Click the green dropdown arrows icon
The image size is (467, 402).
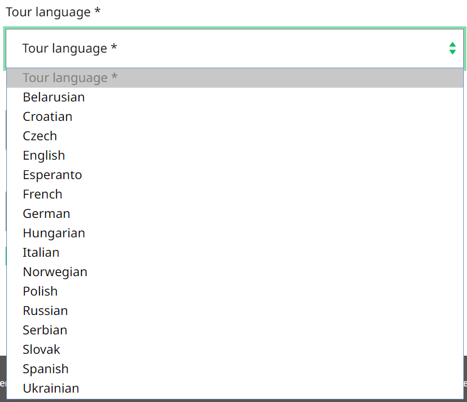point(452,48)
